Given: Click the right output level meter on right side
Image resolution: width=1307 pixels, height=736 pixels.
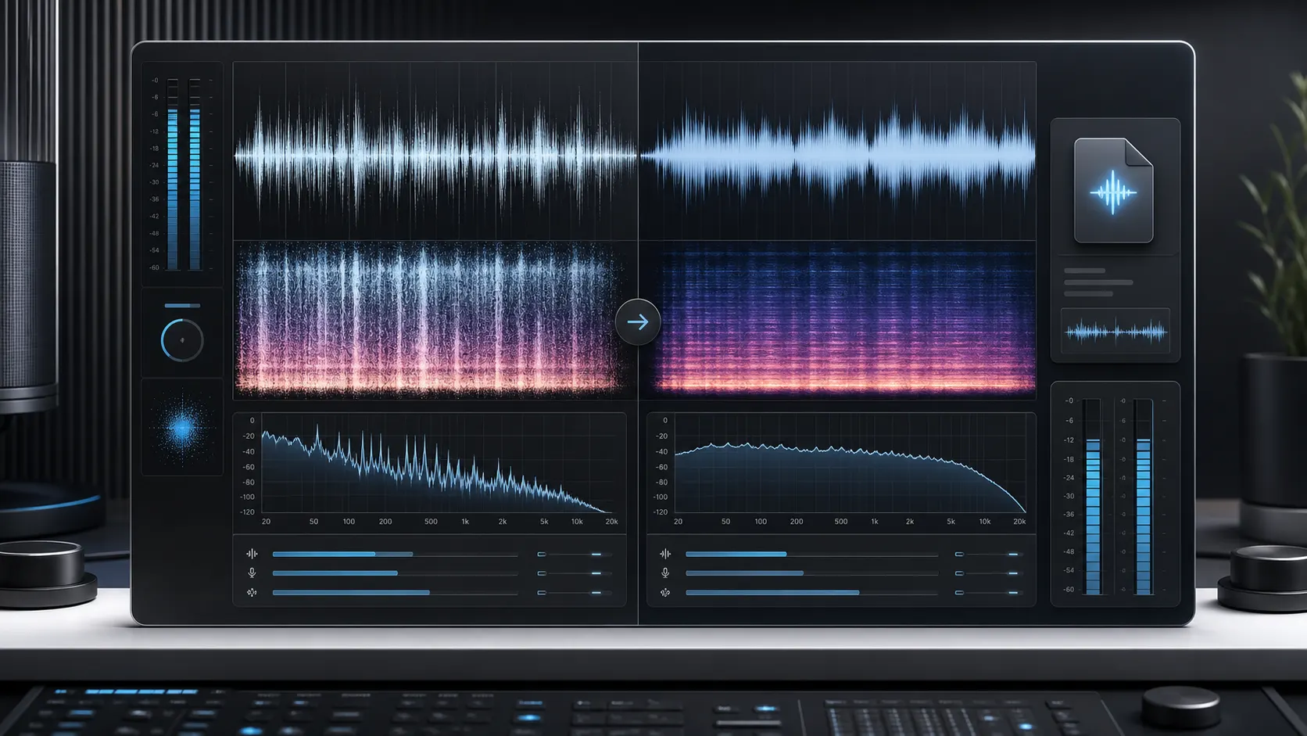Looking at the screenshot, I should (x=1143, y=496).
